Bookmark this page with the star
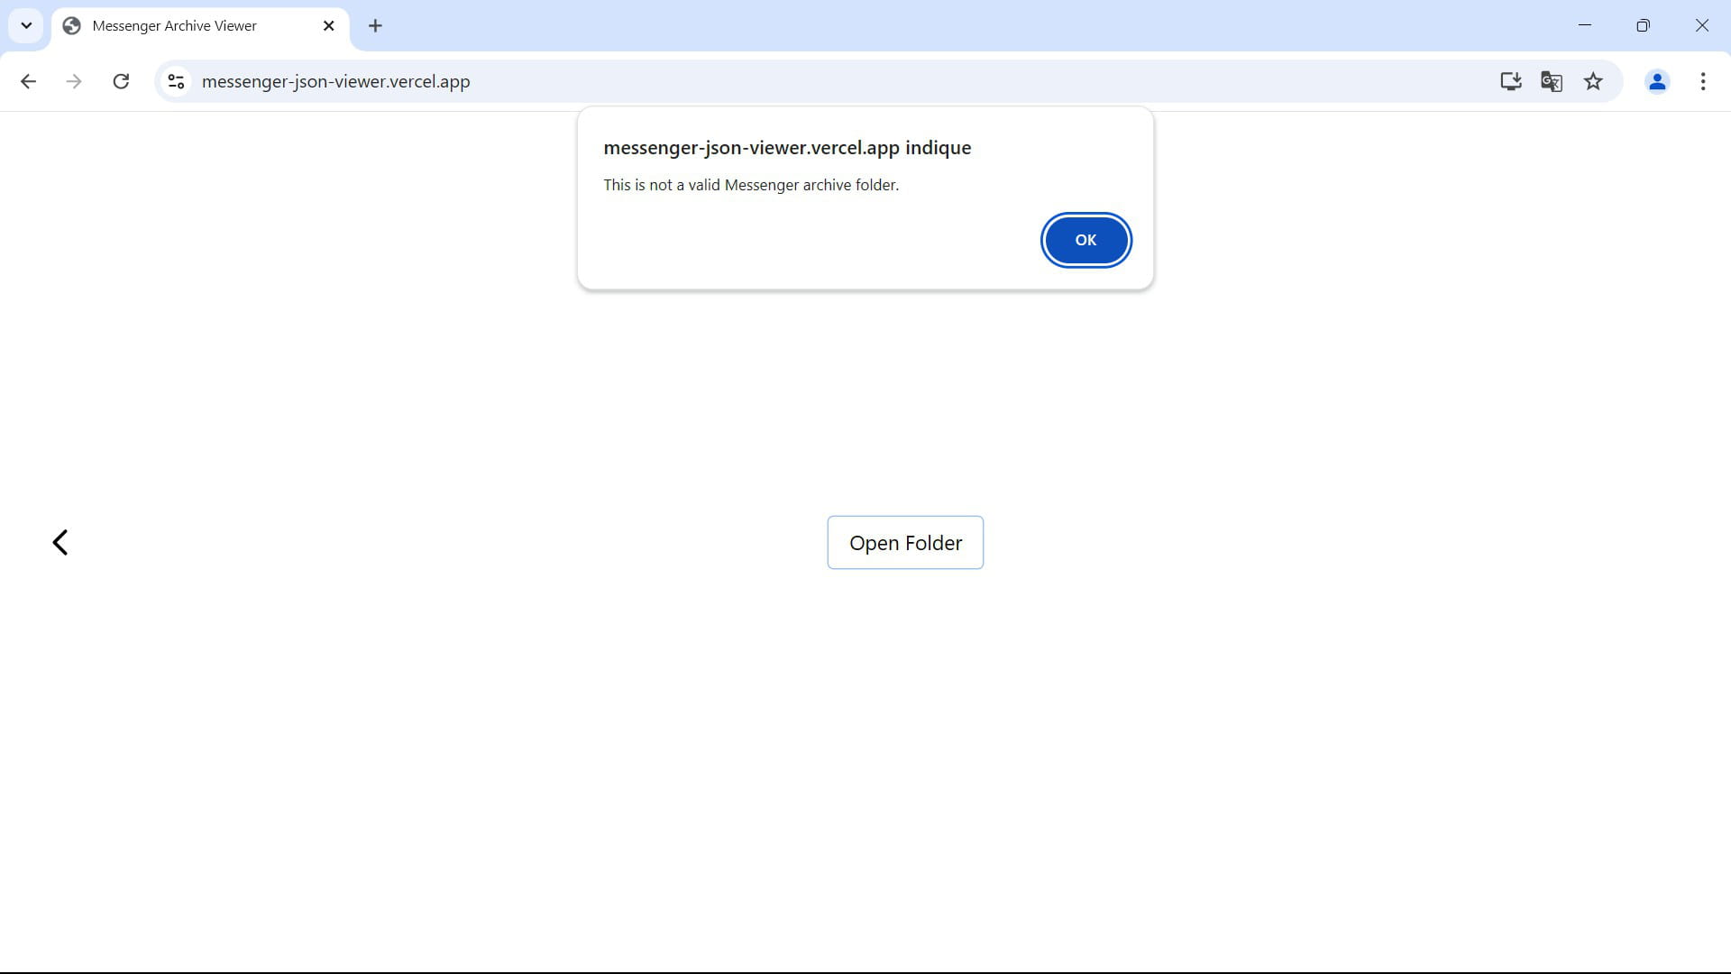The image size is (1731, 974). [x=1593, y=81]
